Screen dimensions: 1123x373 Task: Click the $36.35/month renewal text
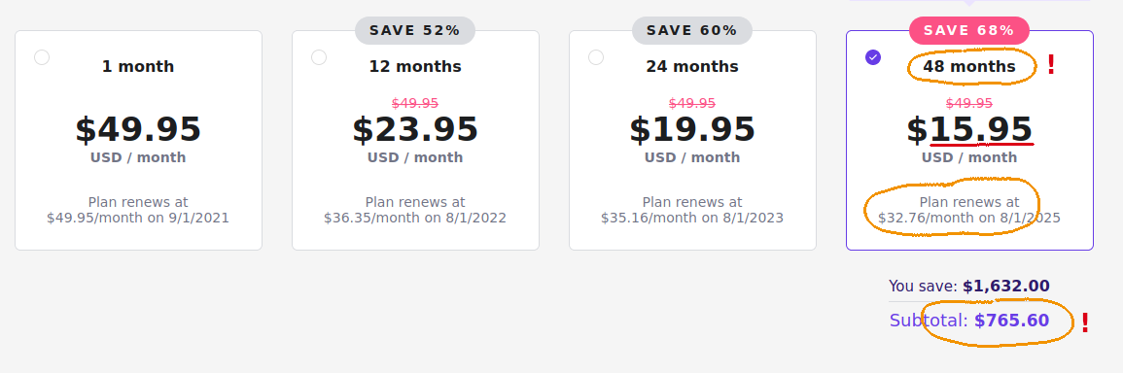[x=415, y=211]
